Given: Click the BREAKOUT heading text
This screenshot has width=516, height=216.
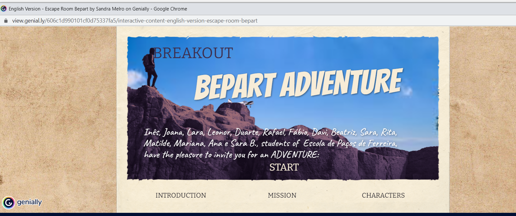Looking at the screenshot, I should (x=193, y=53).
